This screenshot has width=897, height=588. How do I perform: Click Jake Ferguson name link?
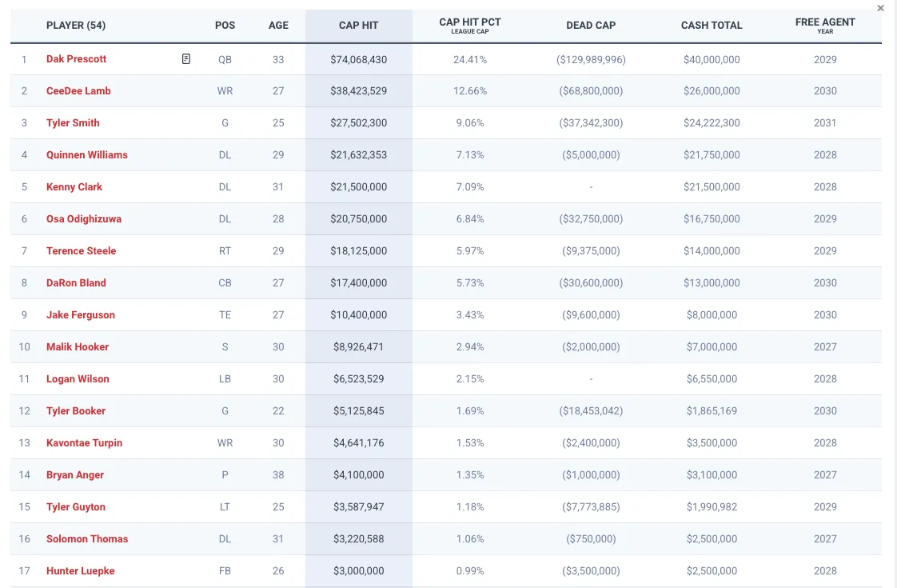81,315
